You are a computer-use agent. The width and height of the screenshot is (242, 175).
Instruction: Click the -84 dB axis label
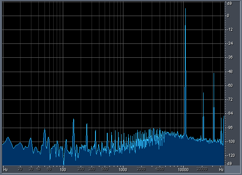click(x=230, y=113)
